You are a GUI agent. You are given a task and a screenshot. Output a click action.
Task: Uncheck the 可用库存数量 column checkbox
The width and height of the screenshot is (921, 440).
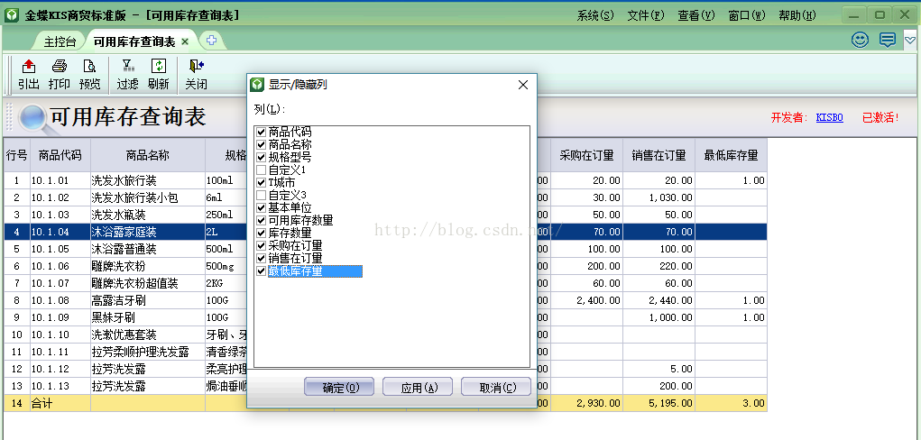click(x=262, y=220)
